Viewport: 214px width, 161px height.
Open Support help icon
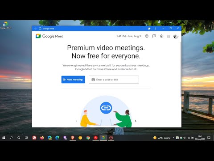[x=147, y=36]
